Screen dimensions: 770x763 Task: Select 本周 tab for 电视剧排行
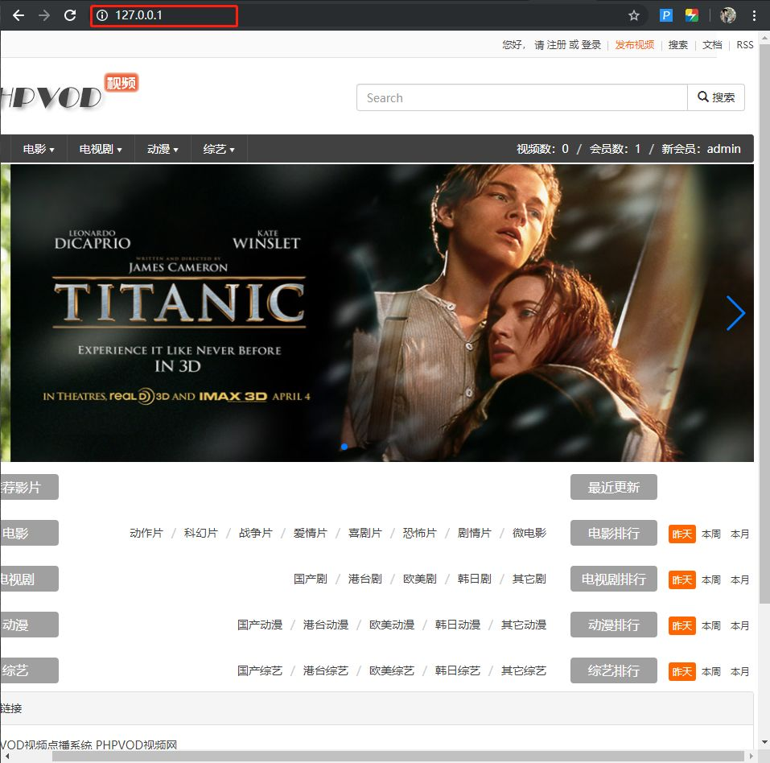[x=711, y=580]
